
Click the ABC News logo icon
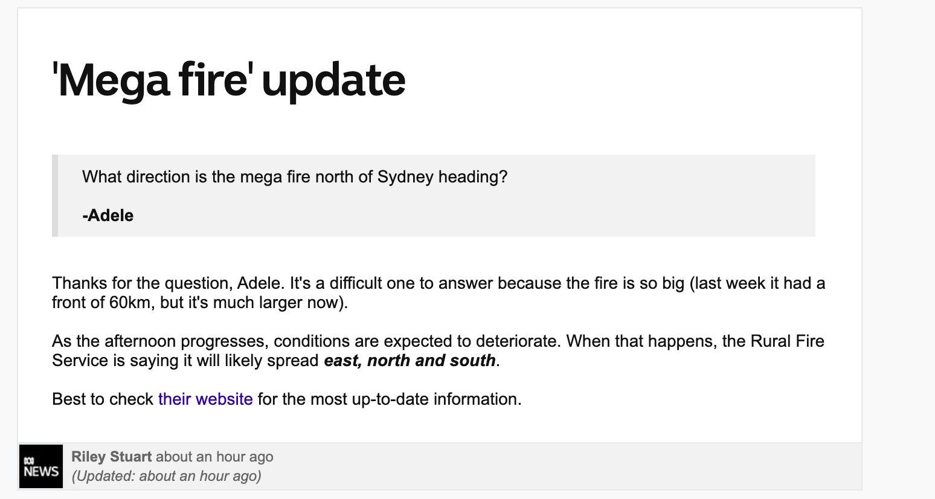(x=41, y=466)
